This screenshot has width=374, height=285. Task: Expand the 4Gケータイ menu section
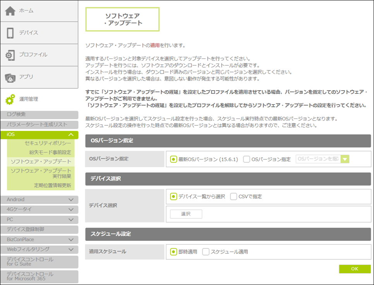(70, 209)
